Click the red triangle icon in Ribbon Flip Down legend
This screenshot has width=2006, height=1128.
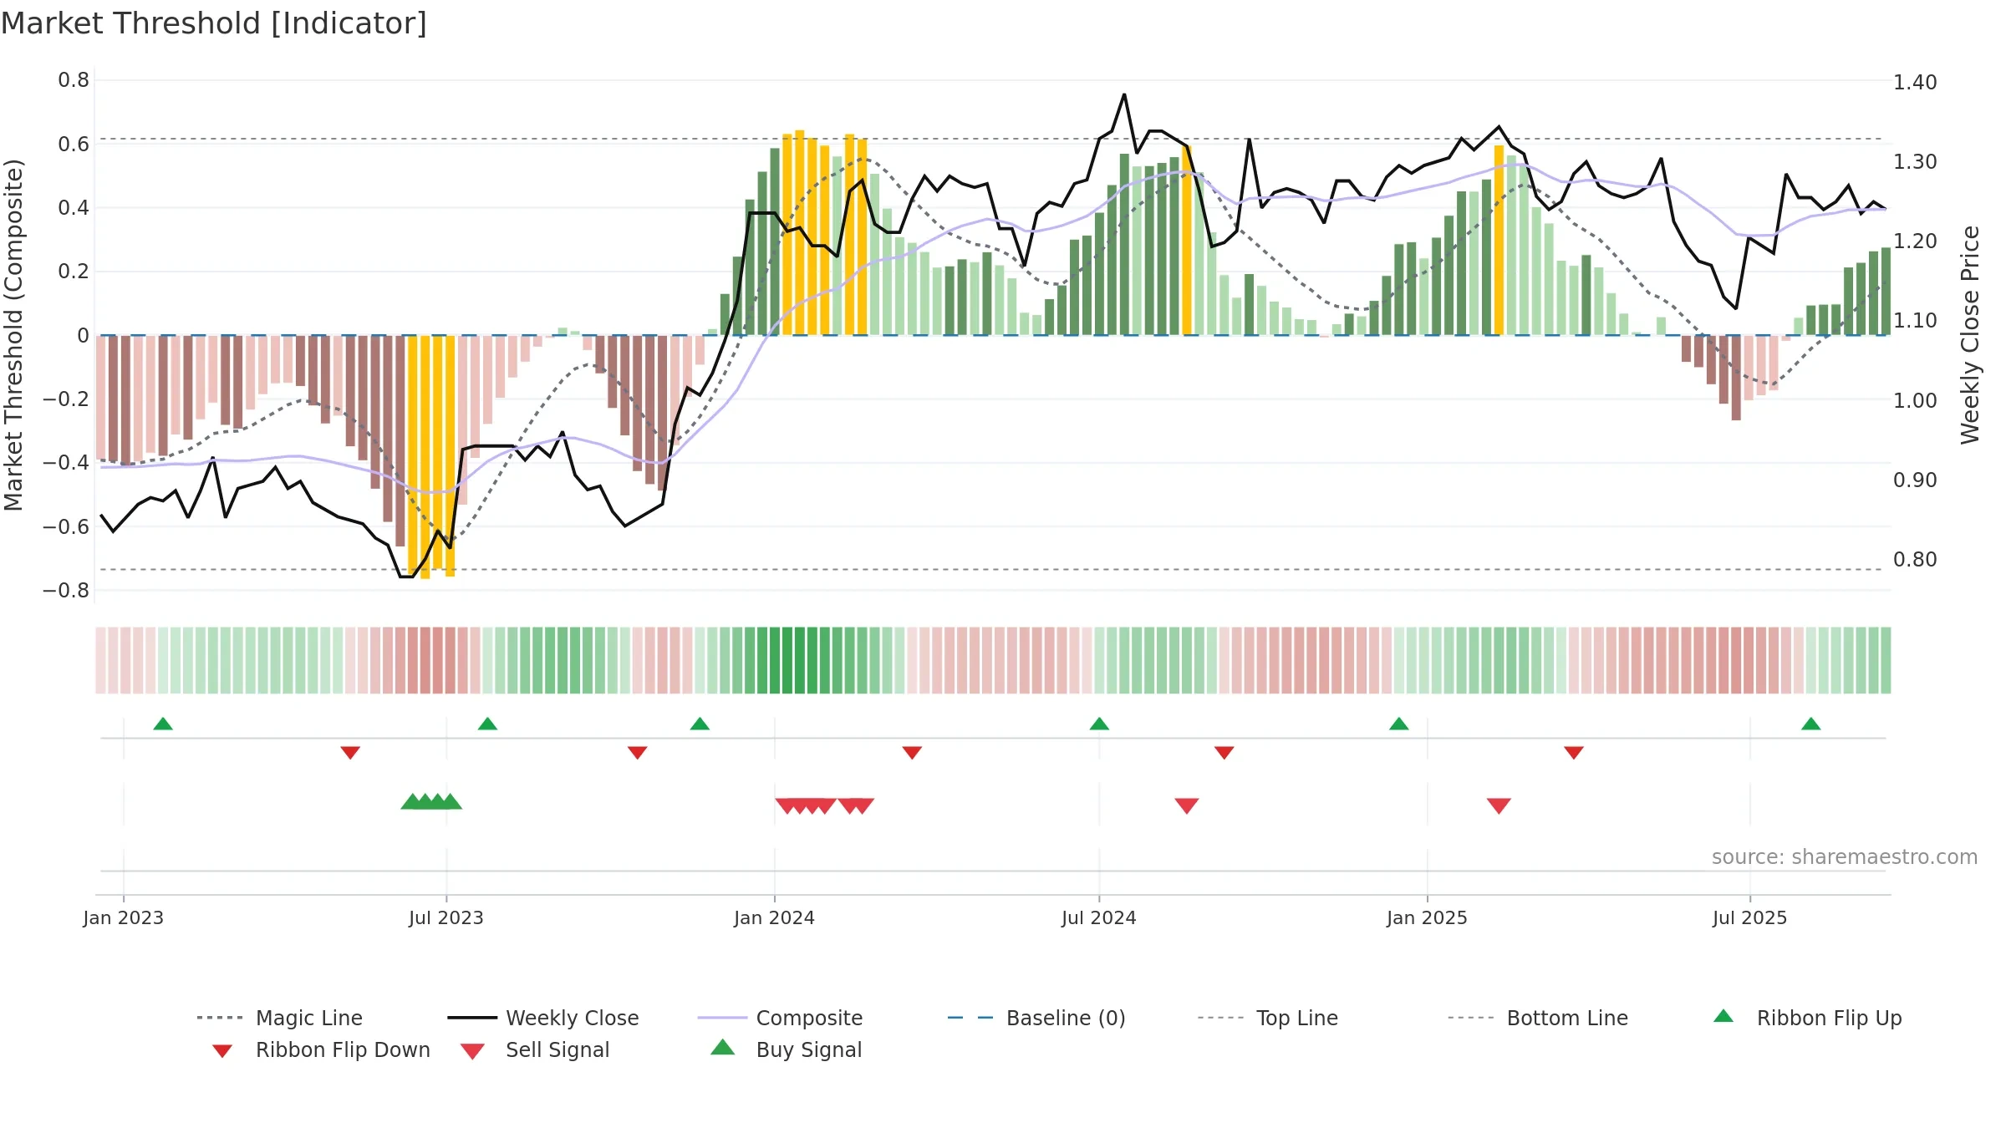tap(222, 1051)
